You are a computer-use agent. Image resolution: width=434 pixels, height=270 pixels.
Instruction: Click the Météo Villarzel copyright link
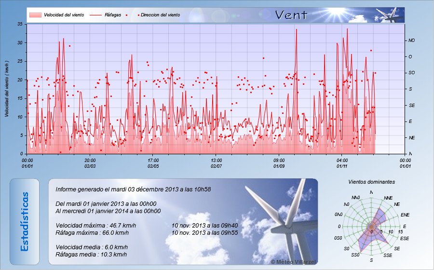pos(293,261)
